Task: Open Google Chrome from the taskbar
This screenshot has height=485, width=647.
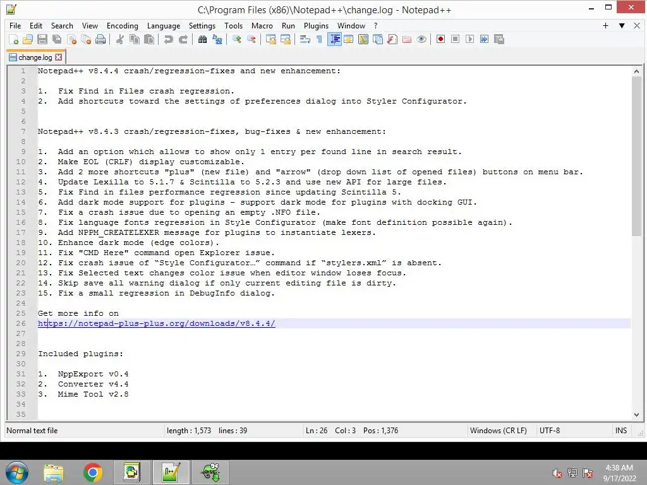Action: click(x=93, y=472)
